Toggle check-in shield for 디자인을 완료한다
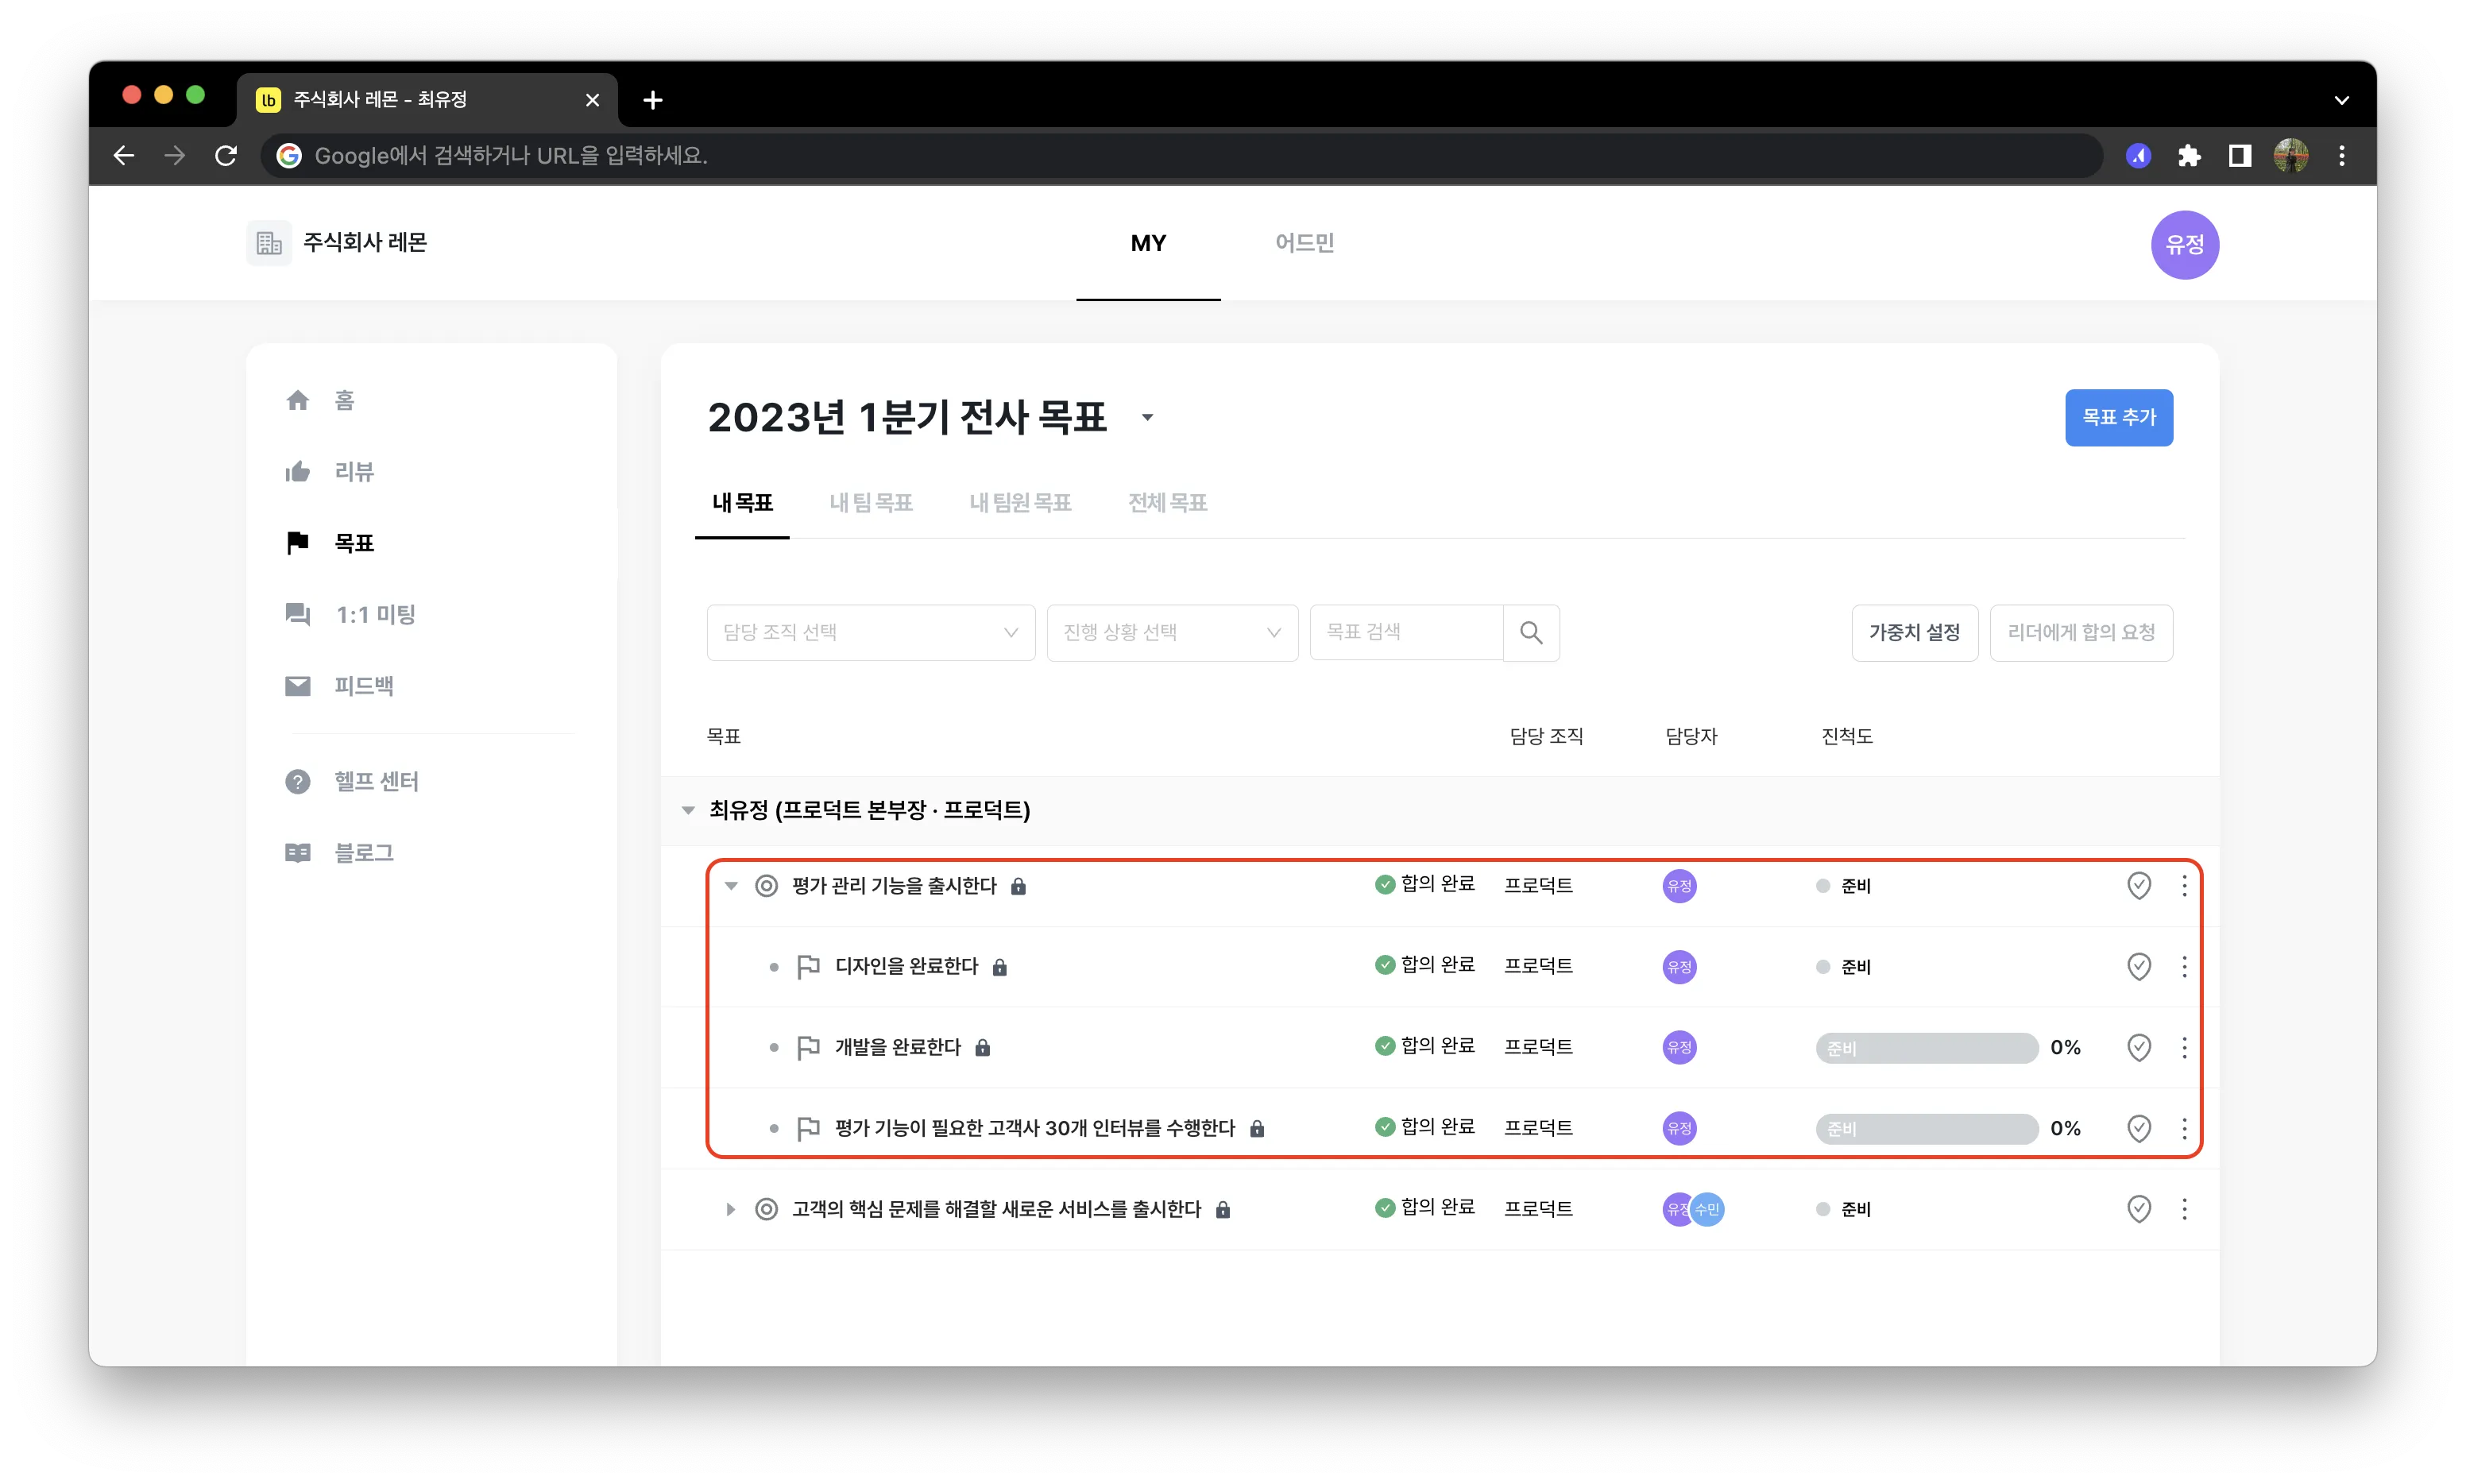Viewport: 2466px width, 1484px height. pos(2138,966)
